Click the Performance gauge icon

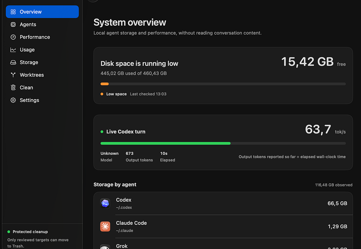coord(13,37)
